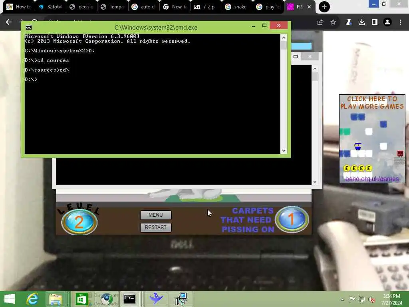Bookmark this page with the star icon

click(x=333, y=22)
